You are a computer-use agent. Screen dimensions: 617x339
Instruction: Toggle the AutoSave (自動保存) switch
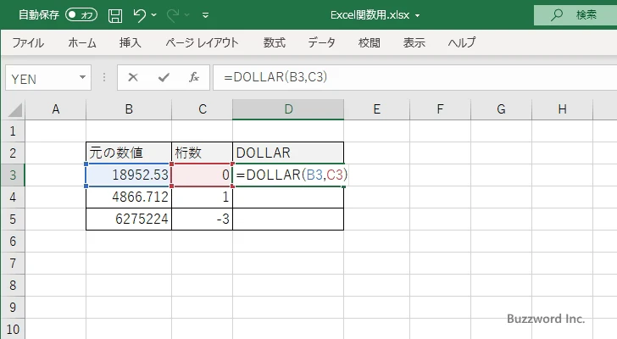81,14
